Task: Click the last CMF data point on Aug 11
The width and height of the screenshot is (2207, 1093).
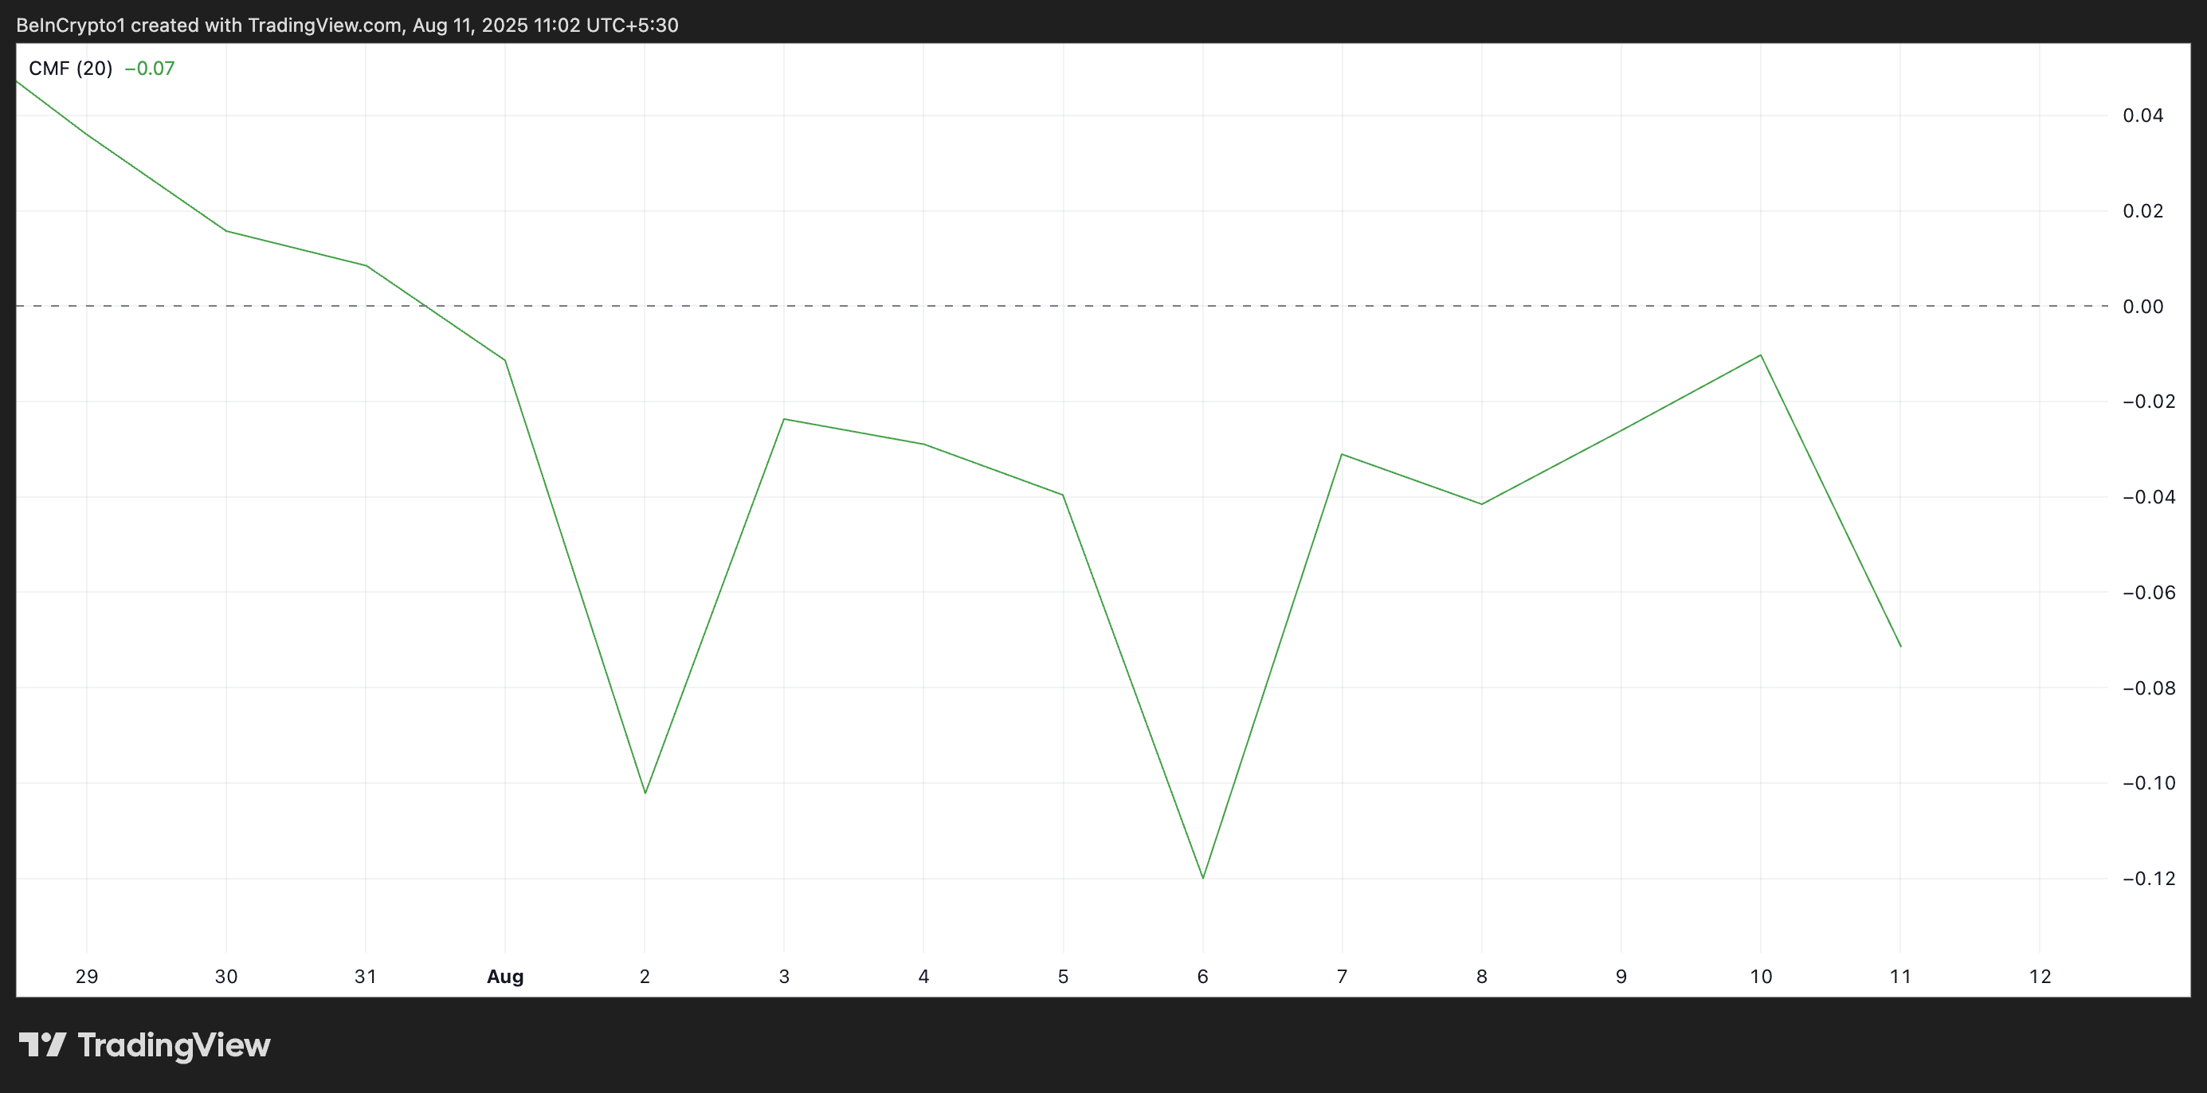Action: (1900, 646)
